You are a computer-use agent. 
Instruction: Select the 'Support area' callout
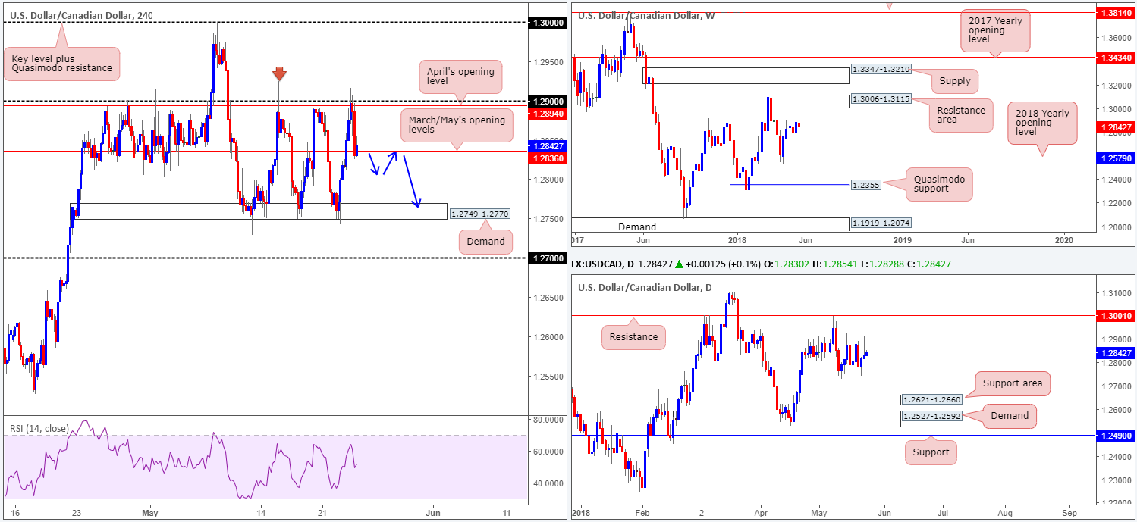(x=1012, y=383)
